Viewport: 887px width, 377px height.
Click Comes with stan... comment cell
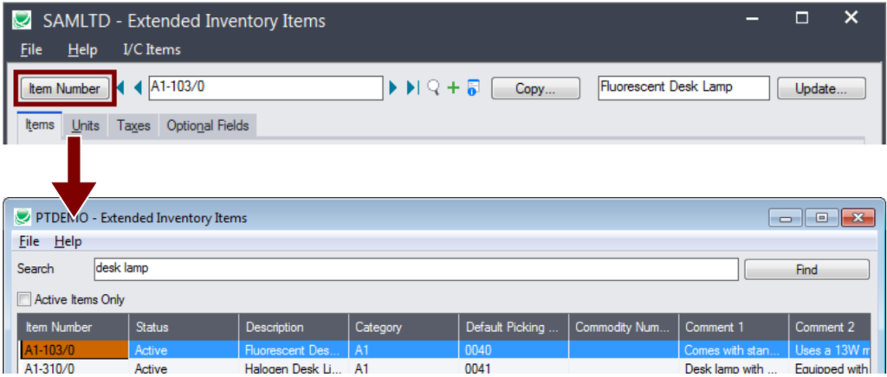click(732, 350)
